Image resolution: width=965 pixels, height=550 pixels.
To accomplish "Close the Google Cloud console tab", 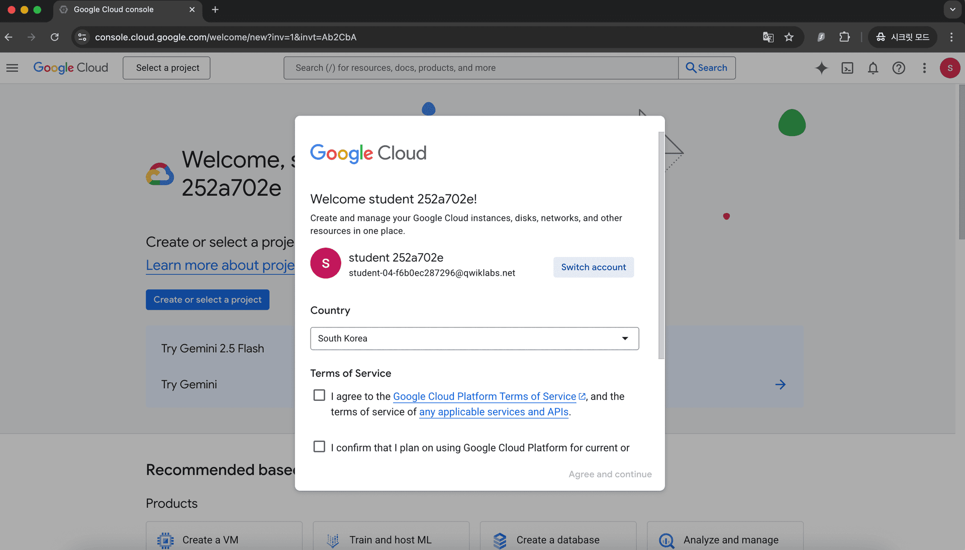I will point(192,10).
